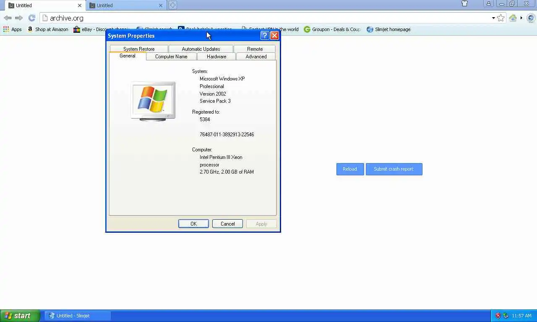This screenshot has height=322, width=537.
Task: Switch to the Hardware tab
Action: [216, 57]
